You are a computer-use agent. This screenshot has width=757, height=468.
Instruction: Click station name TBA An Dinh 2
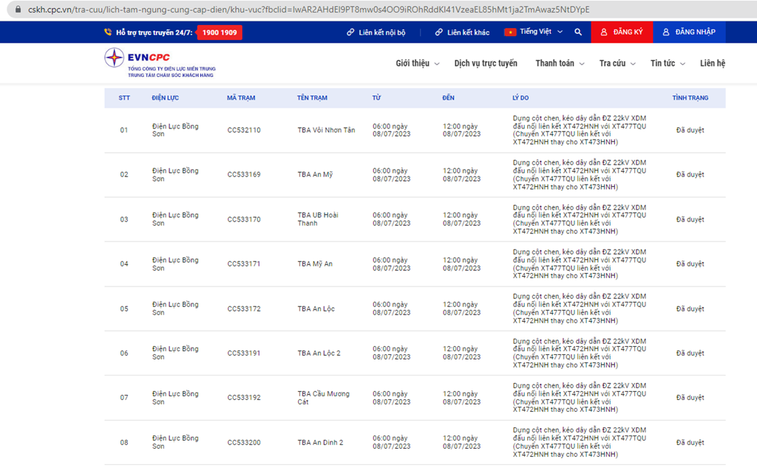[x=320, y=442]
